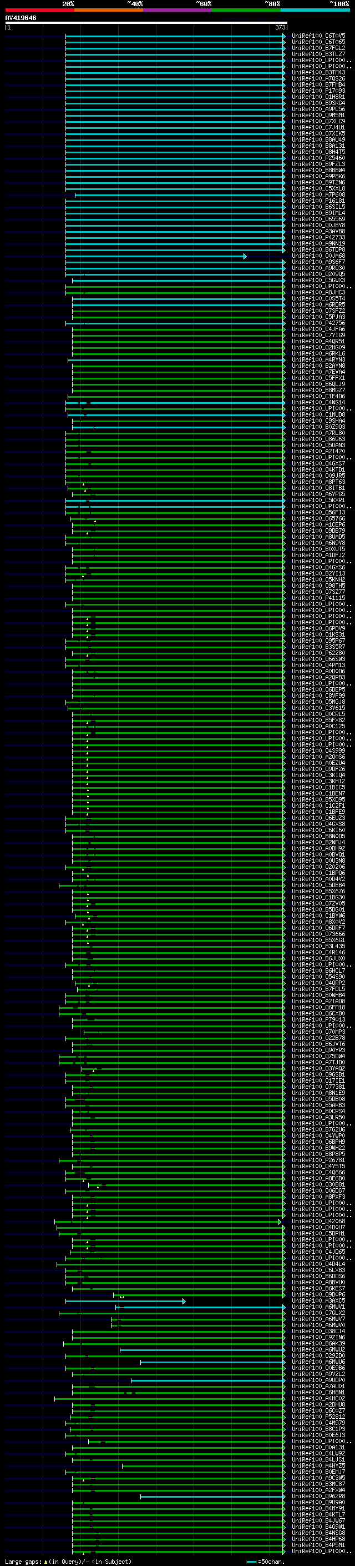Open the UniRef100_C6T0G5 hit label

[x=318, y=42]
